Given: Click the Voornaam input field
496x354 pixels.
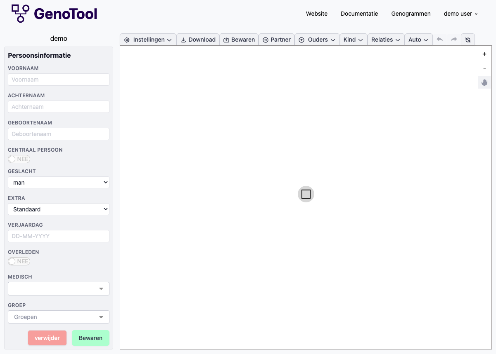Looking at the screenshot, I should click(x=59, y=80).
